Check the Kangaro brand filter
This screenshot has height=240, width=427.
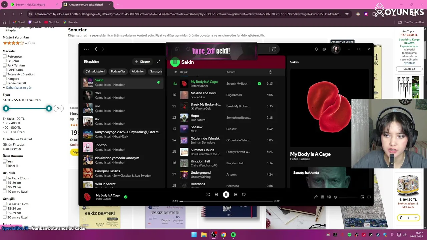click(5, 79)
